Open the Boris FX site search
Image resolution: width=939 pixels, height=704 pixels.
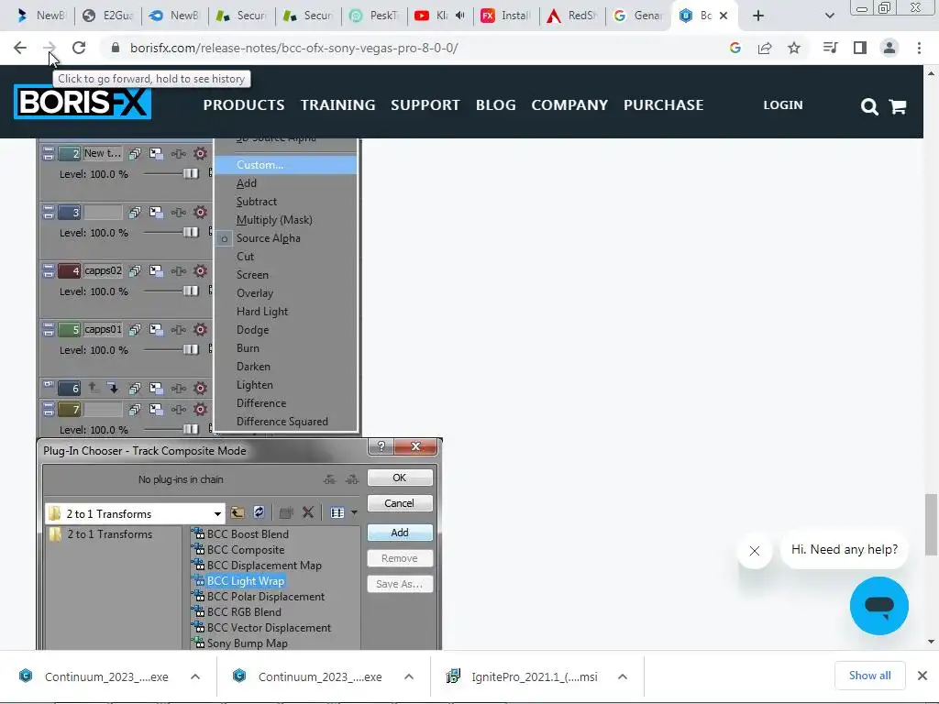point(869,106)
